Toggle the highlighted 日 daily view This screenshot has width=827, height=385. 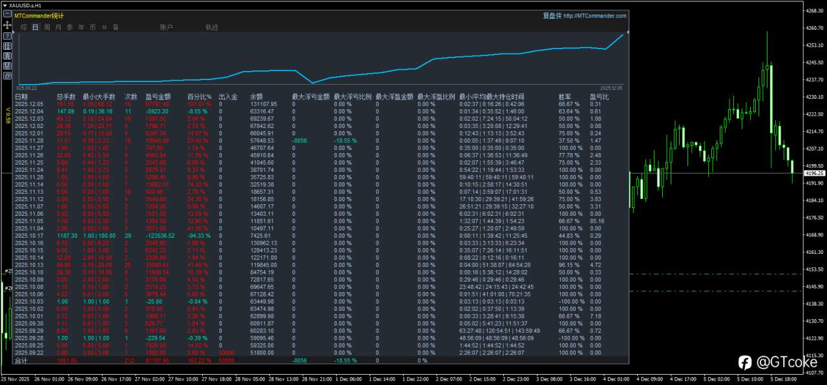click(36, 27)
